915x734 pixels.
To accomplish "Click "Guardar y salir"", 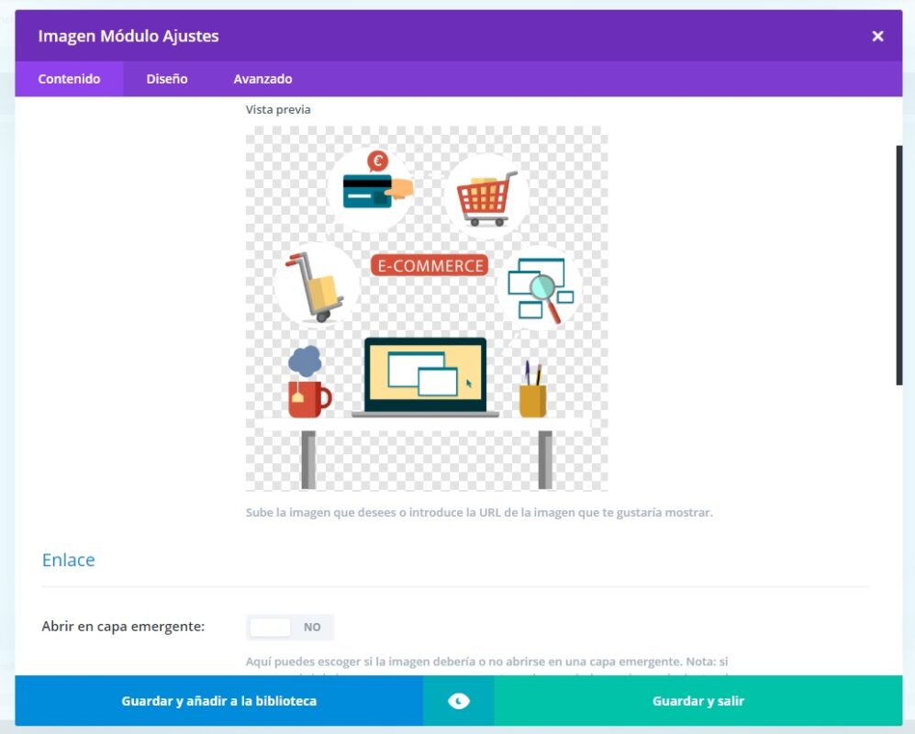I will click(x=697, y=700).
